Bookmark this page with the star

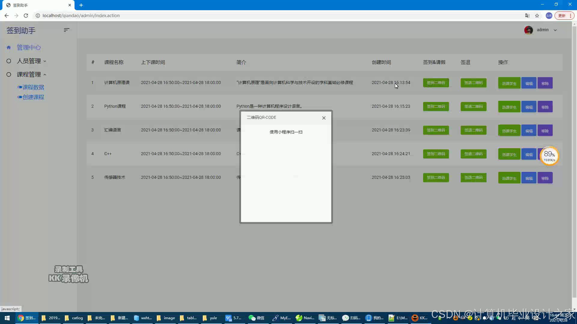tap(537, 16)
